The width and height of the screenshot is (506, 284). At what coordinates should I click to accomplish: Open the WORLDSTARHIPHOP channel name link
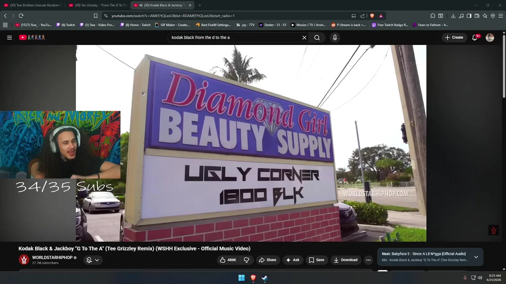click(x=52, y=258)
